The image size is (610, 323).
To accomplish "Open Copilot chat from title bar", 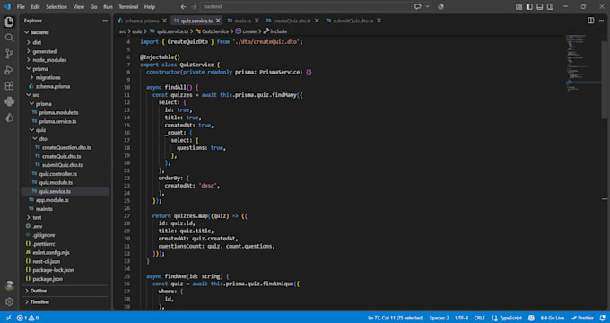I will pos(418,6).
